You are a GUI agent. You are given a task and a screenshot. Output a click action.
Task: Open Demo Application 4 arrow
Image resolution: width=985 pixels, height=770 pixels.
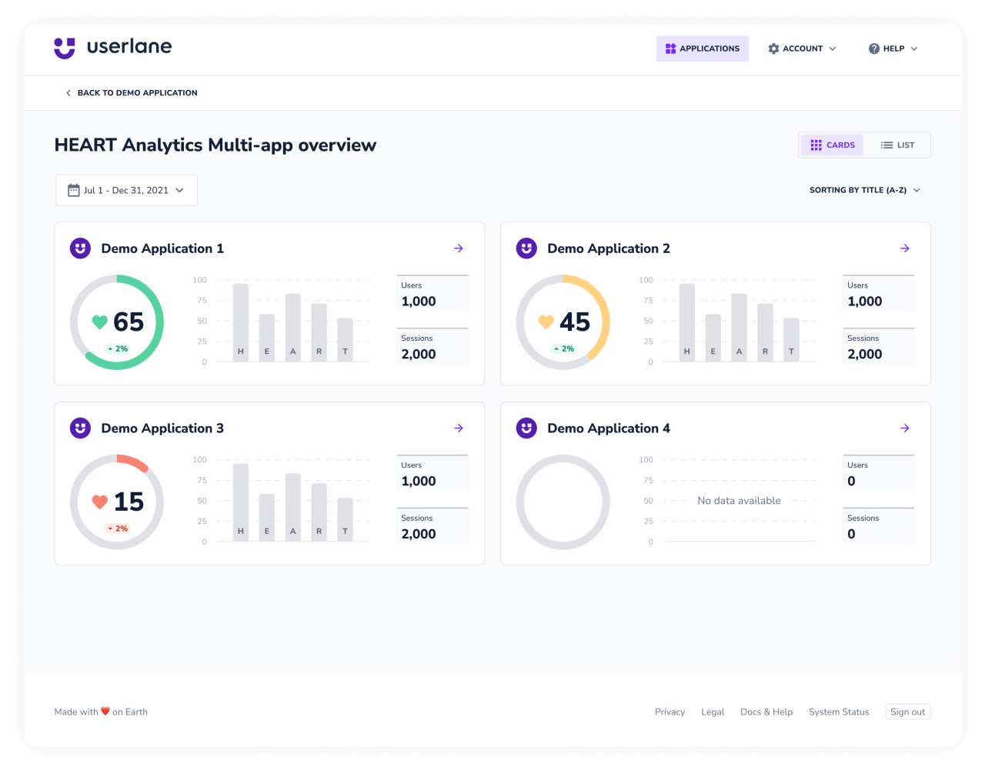pos(905,428)
